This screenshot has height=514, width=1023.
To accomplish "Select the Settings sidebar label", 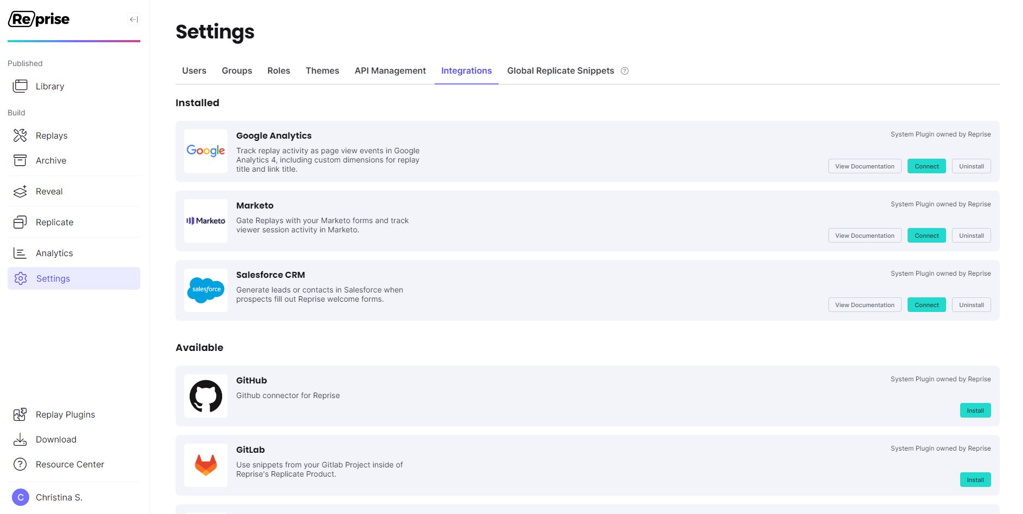I will click(x=53, y=278).
